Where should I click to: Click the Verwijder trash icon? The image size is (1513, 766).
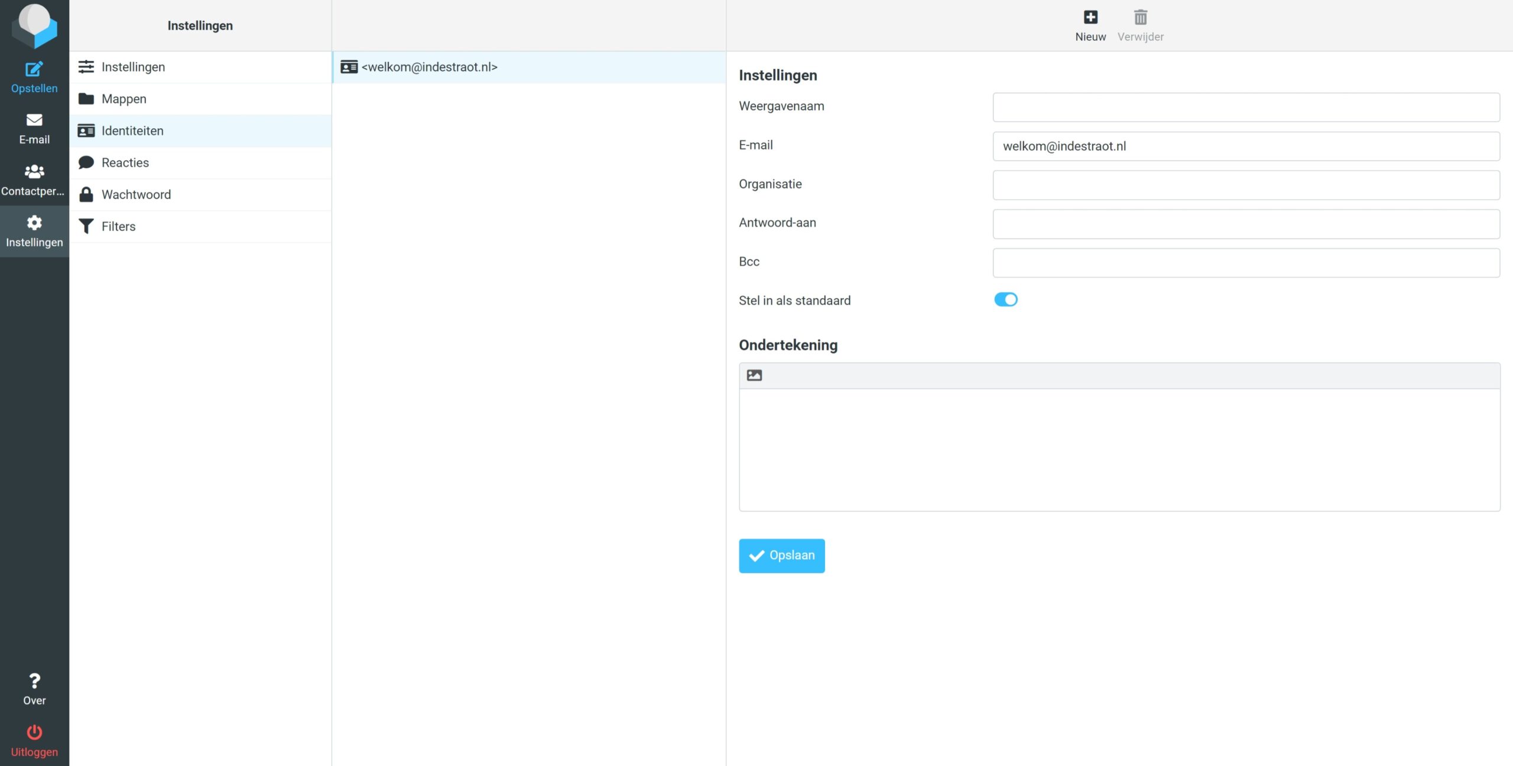pos(1140,18)
